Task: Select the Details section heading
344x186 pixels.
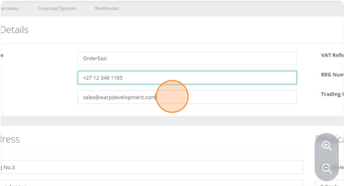Action: click(14, 30)
